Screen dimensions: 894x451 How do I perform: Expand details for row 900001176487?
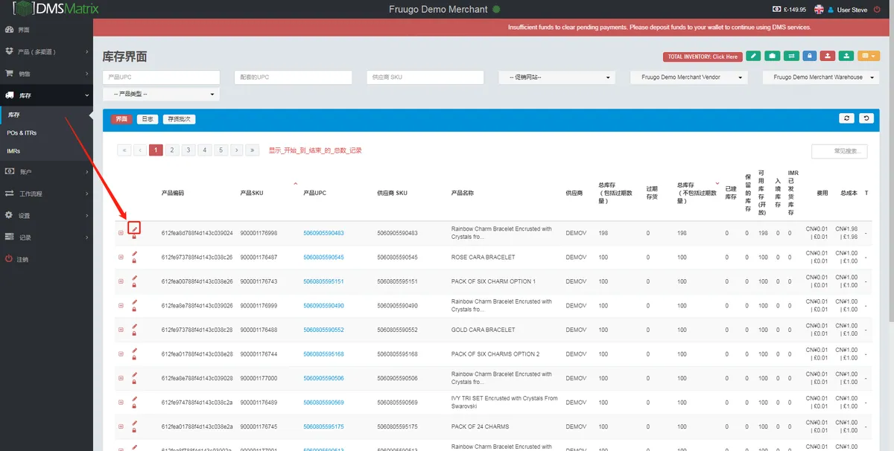pos(121,258)
